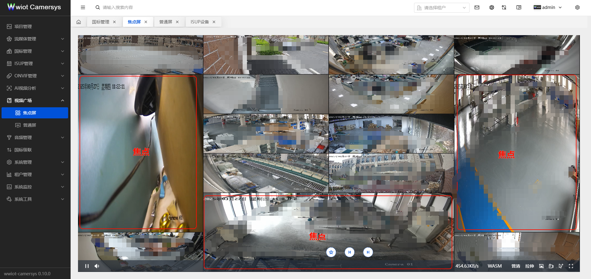Take a snapshot with the image icon
The height and width of the screenshot is (279, 591).
tap(541, 266)
